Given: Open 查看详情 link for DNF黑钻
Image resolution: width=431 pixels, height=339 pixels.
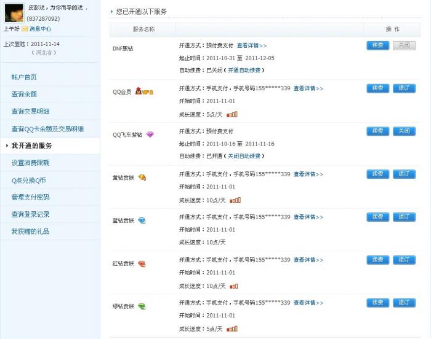Looking at the screenshot, I should pyautogui.click(x=252, y=45).
